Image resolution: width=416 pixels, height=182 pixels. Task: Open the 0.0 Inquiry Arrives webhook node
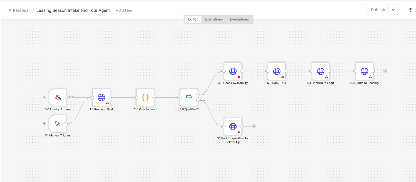coord(57,97)
